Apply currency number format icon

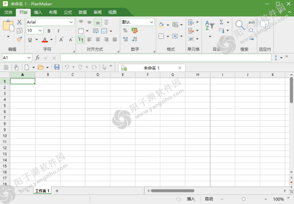[x=135, y=31]
